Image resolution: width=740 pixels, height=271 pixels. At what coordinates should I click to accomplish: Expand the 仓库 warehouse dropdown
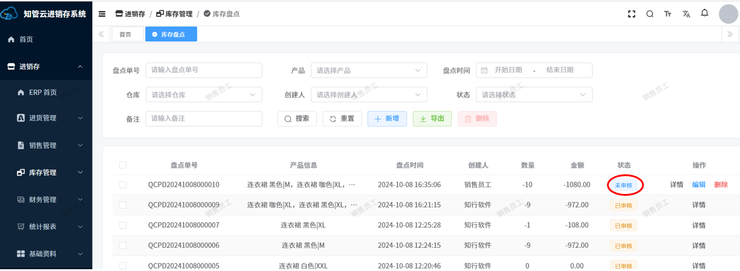[x=203, y=95]
